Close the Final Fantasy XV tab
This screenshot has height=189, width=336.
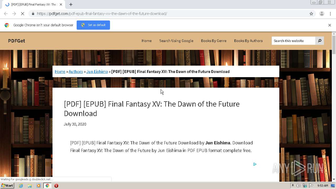(x=61, y=4)
